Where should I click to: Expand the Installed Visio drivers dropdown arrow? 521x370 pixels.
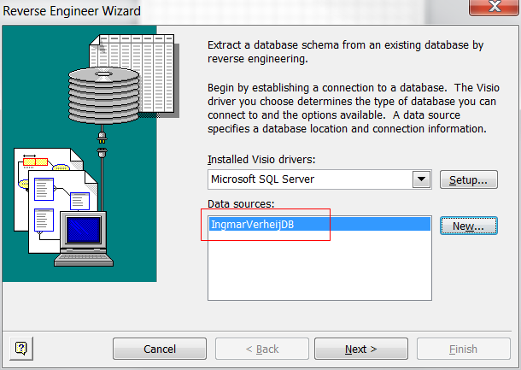click(420, 179)
